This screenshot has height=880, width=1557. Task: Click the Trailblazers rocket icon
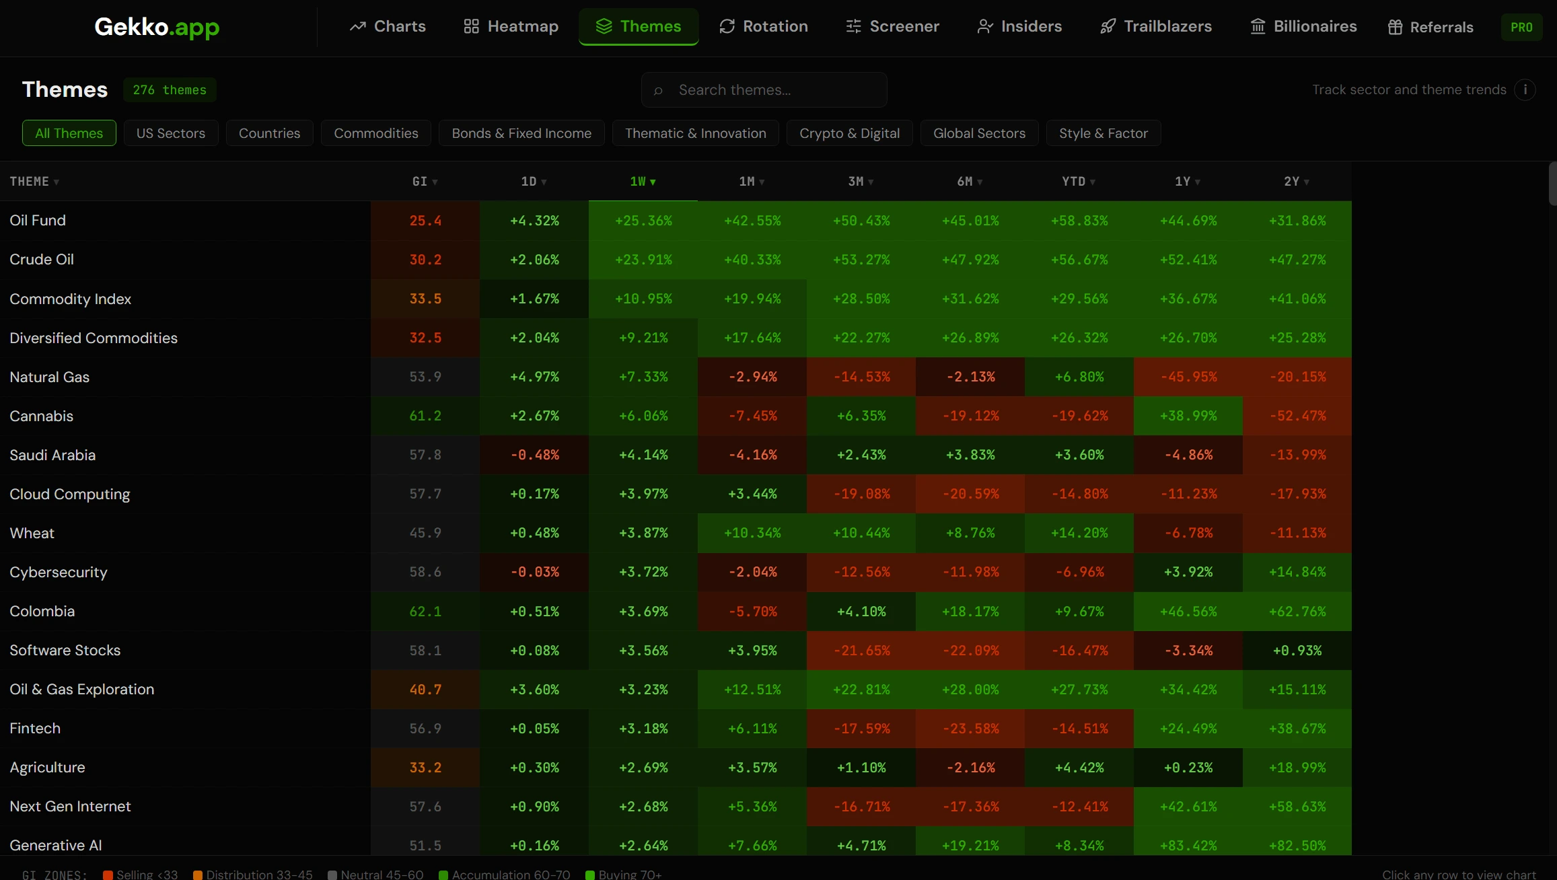(1108, 26)
